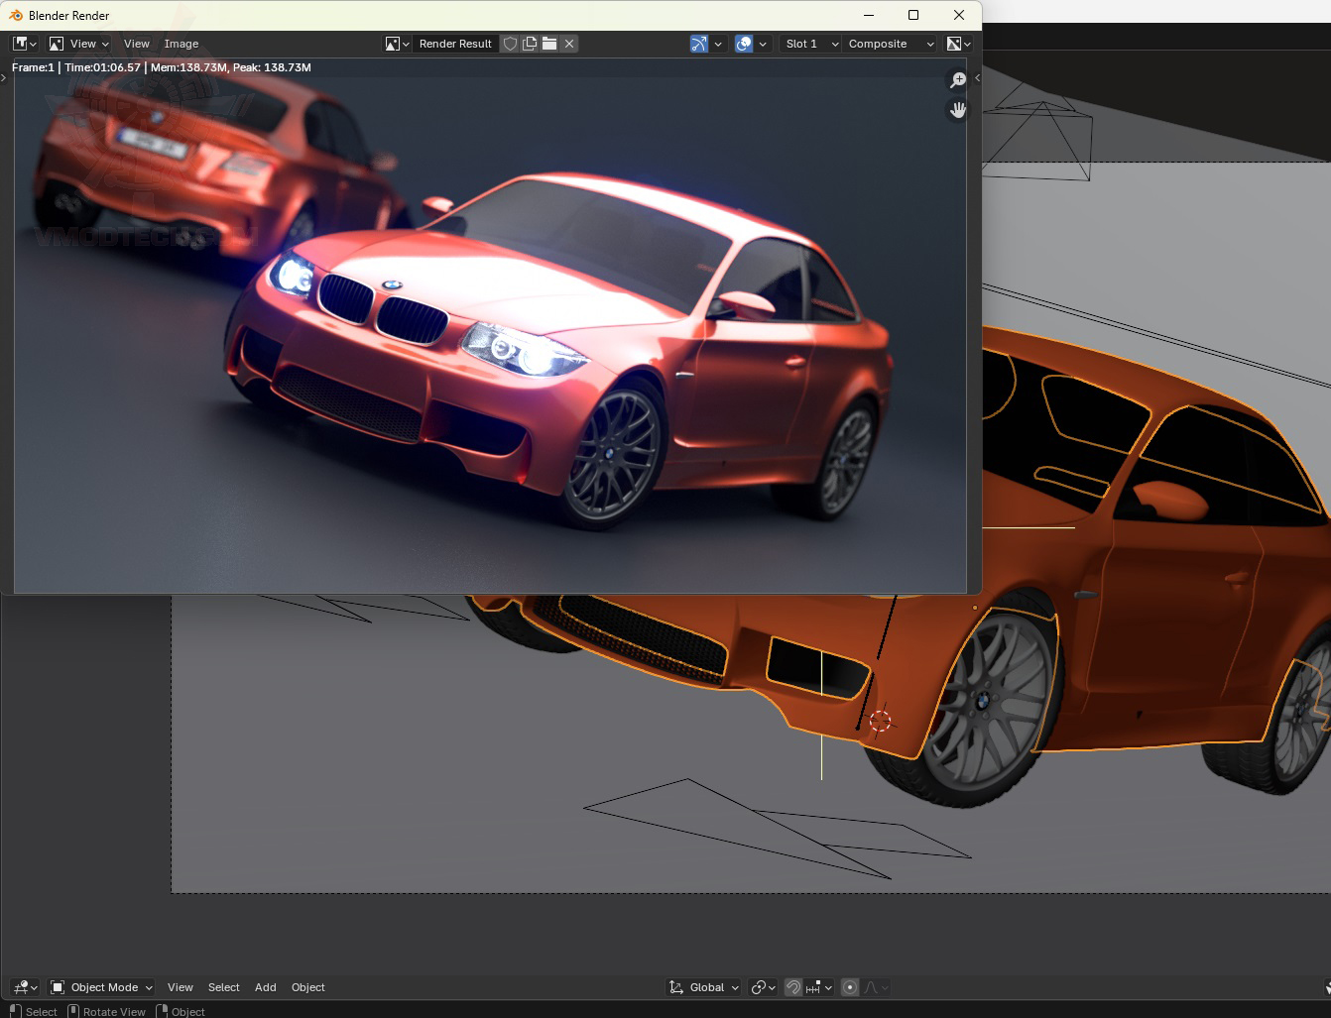The image size is (1331, 1018).
Task: Create a new image with the copy icon
Action: [530, 44]
